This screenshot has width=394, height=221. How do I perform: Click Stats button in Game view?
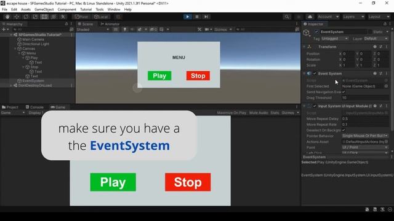275,113
